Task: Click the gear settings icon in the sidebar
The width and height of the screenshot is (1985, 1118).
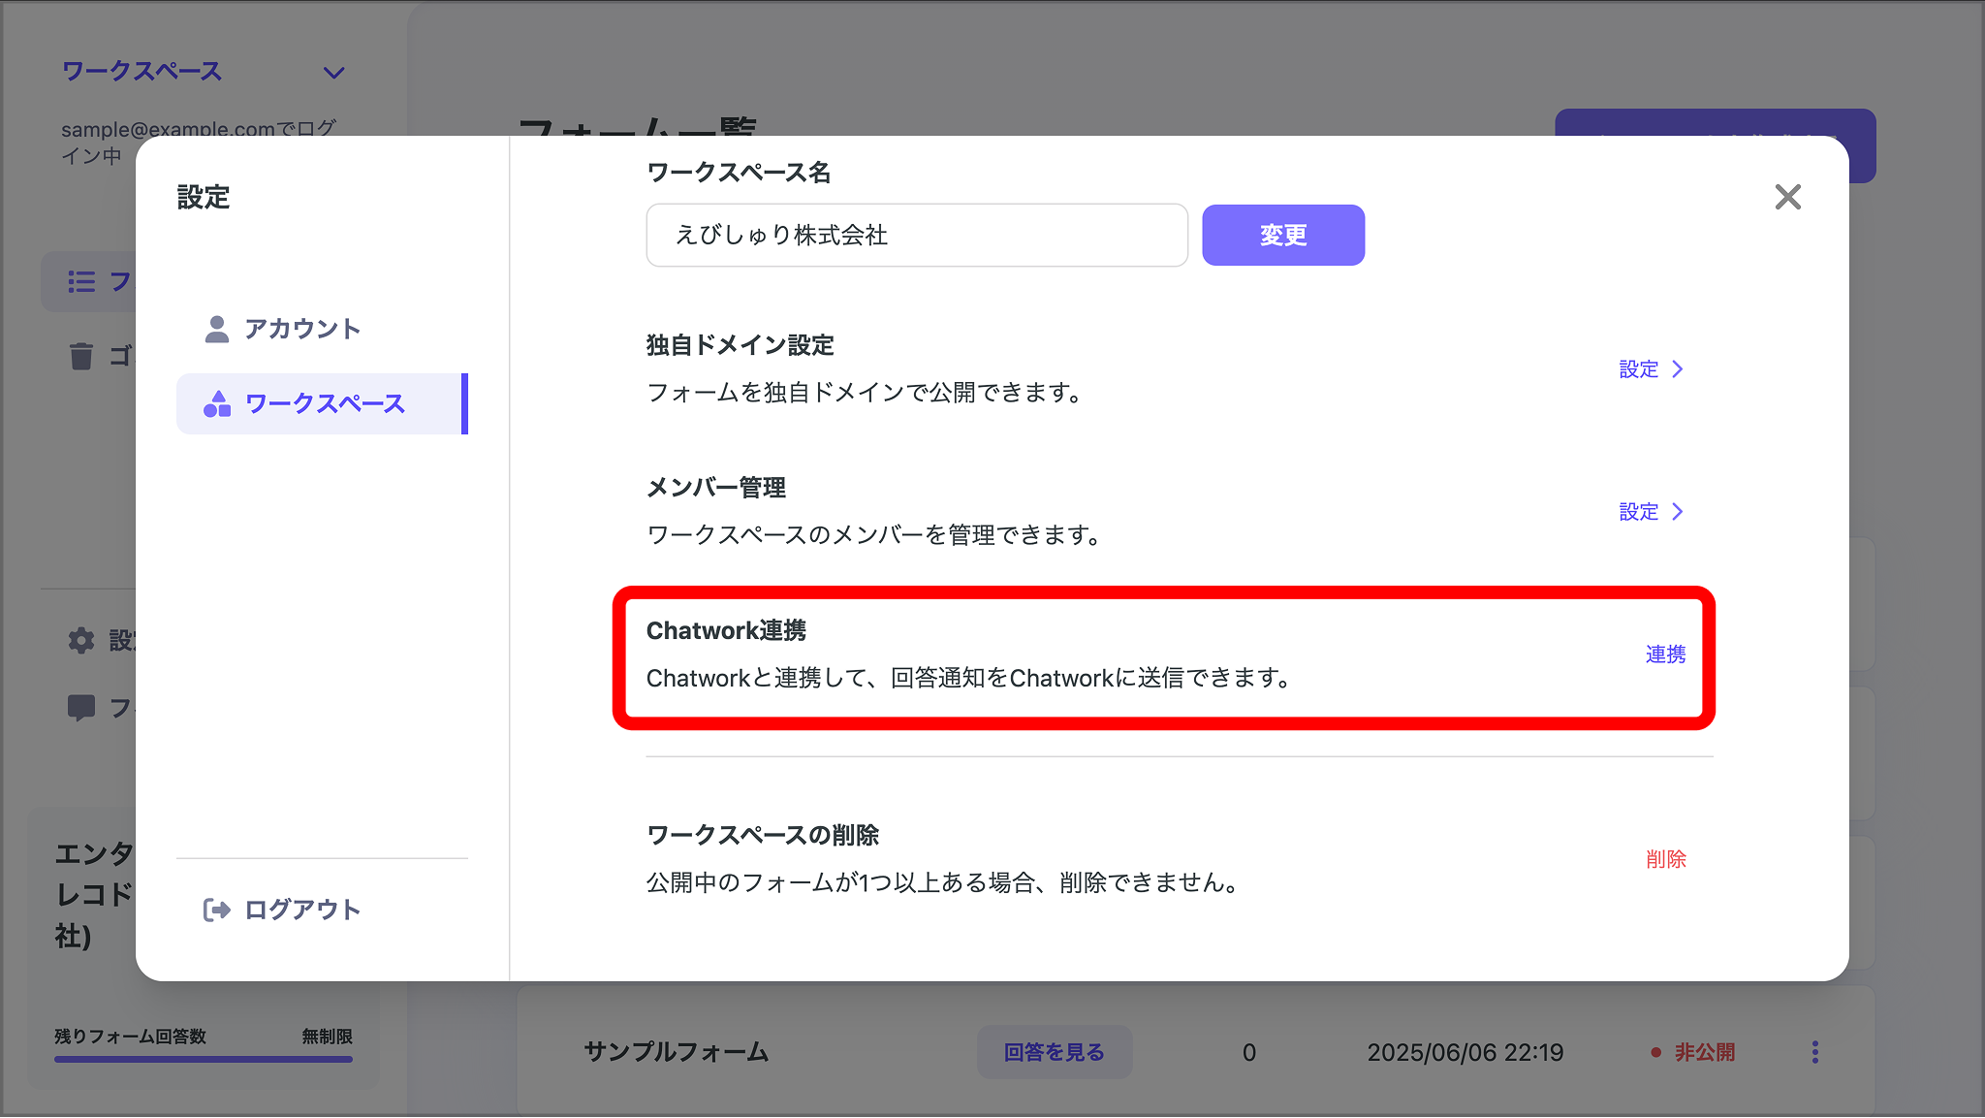Action: pos(81,640)
